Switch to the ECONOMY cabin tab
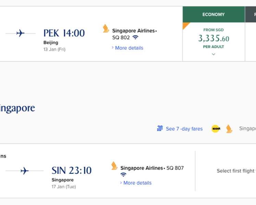This screenshot has height=205, width=256. [x=214, y=14]
